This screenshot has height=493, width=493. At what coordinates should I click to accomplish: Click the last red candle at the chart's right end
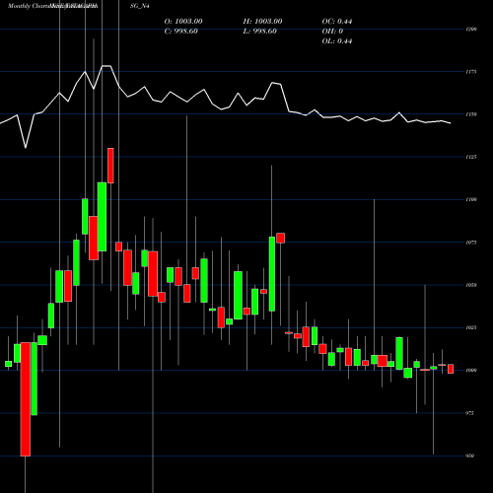[451, 369]
